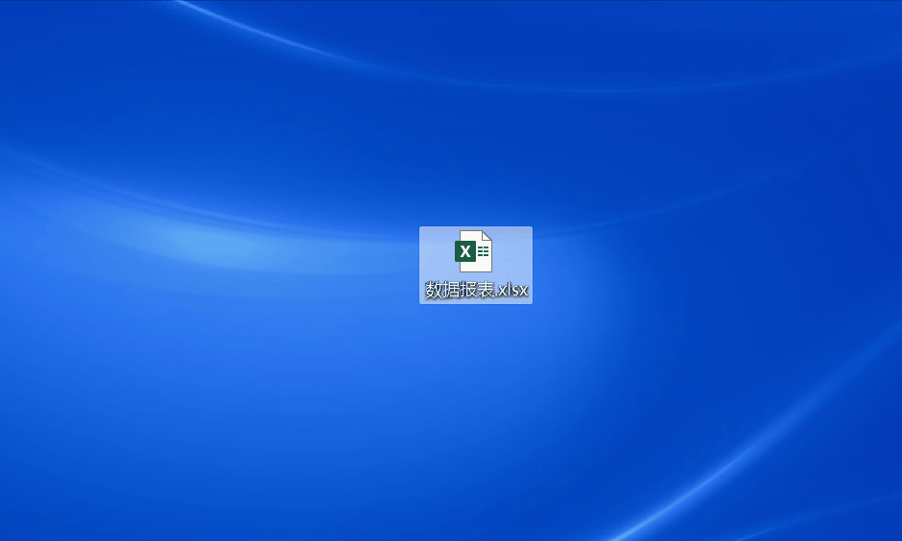The width and height of the screenshot is (902, 541).
Task: Select the Excel file icon on desktop
Action: [x=473, y=251]
